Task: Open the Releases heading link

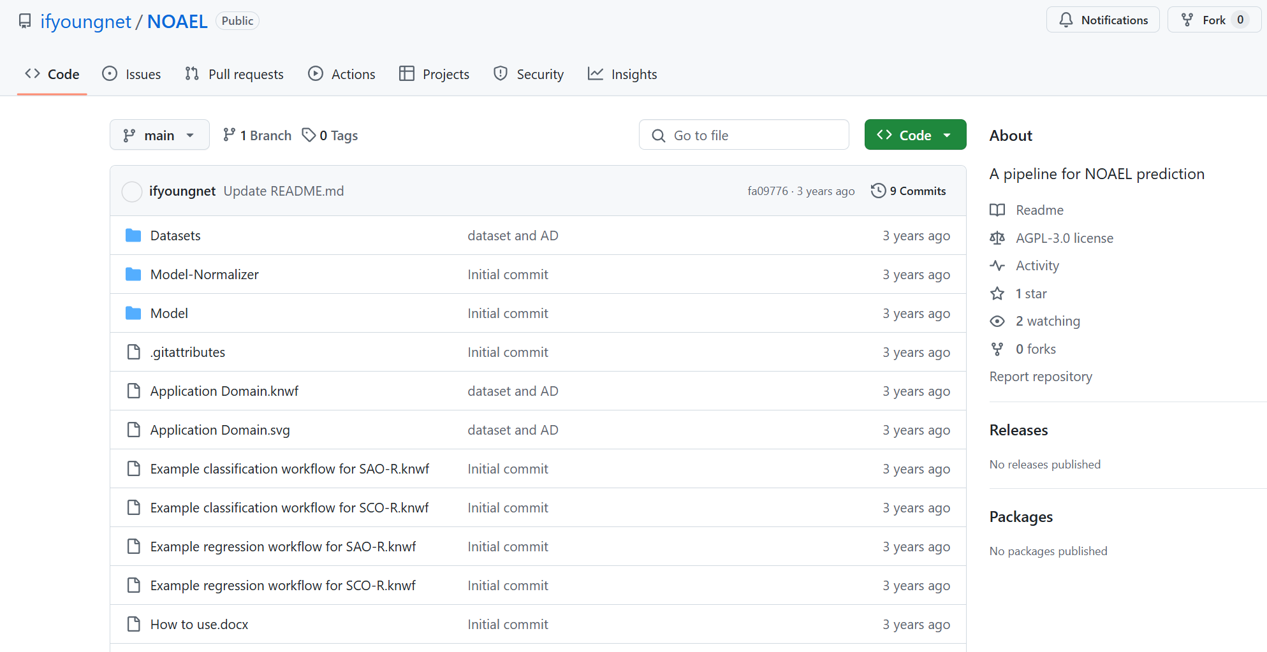Action: point(1018,430)
